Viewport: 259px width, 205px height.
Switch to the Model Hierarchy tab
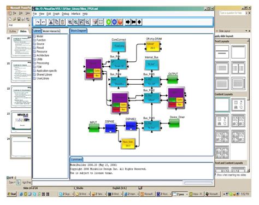point(51,31)
